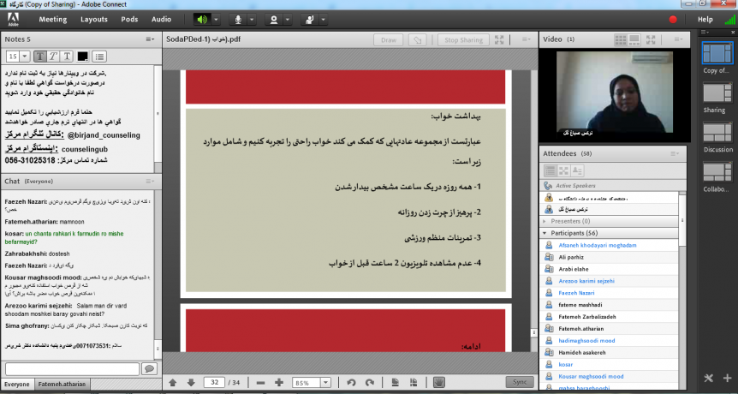
Task: Click the page number field showing 32
Action: point(214,382)
